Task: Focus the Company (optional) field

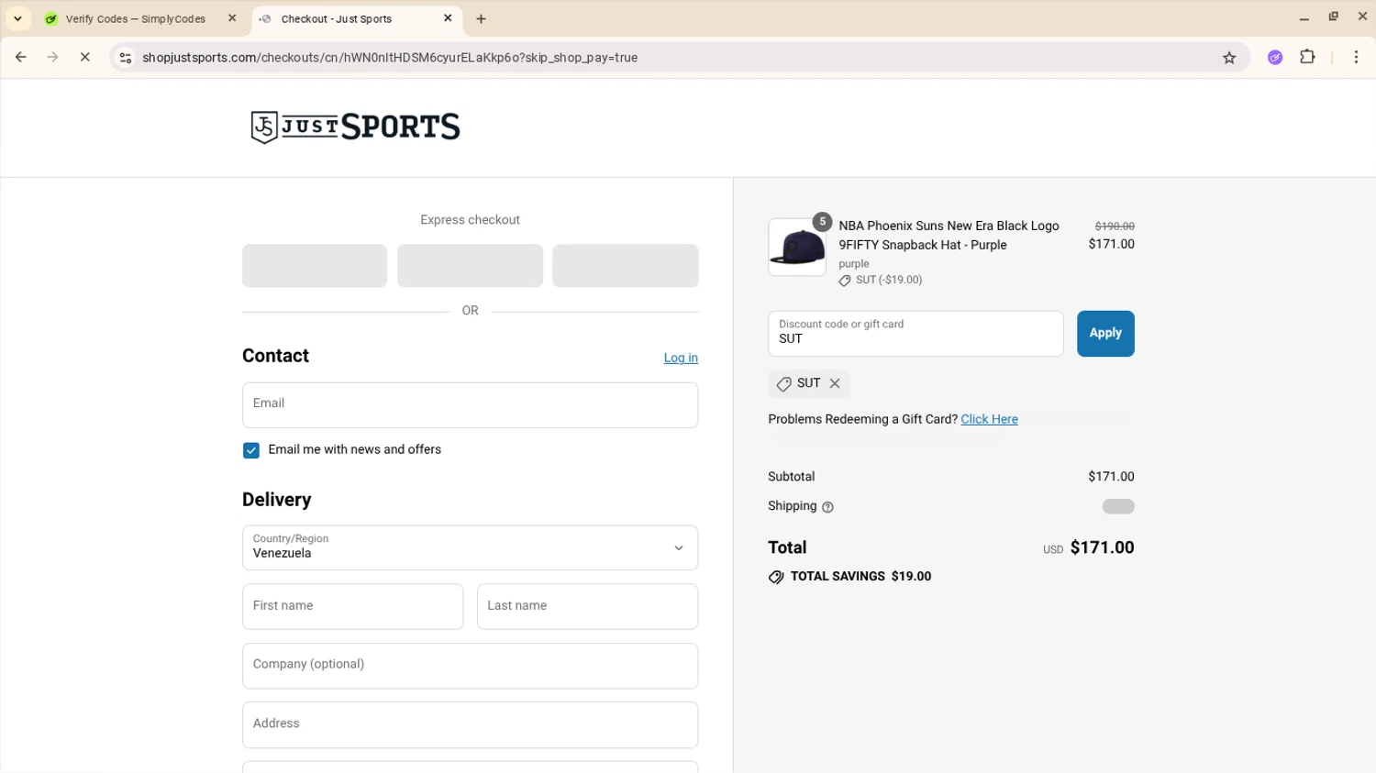Action: point(470,666)
